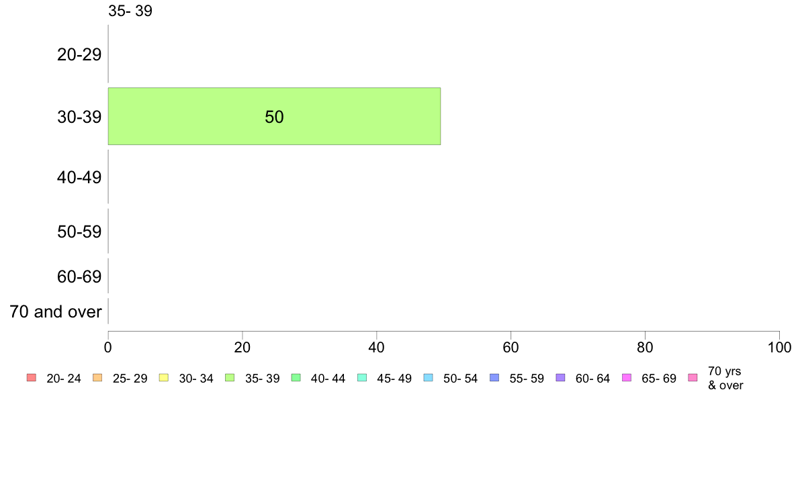Click the 35- 39 chart title text
Viewport: 798px width, 494px height.
130,11
